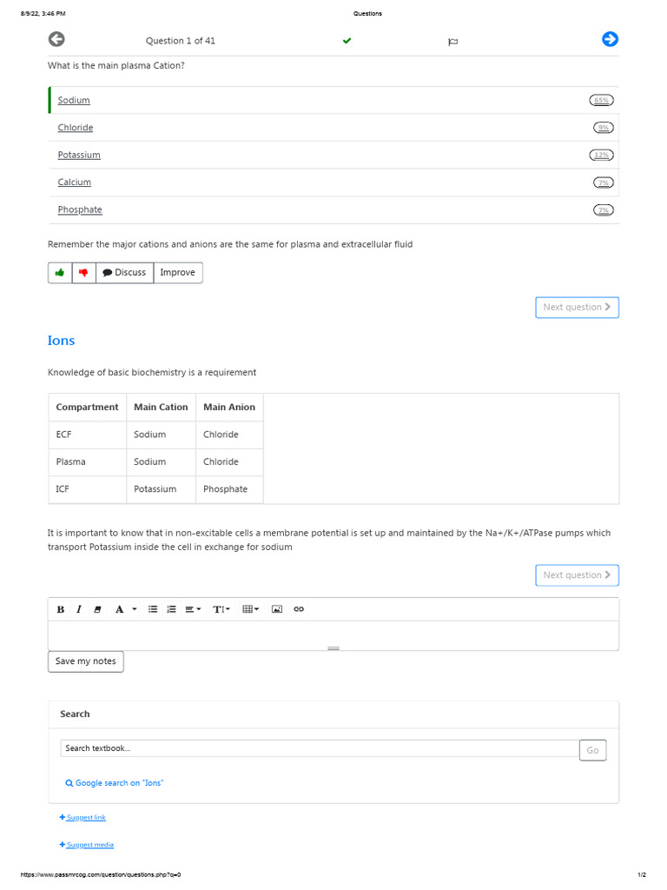Select the Sodium answer option
This screenshot has height=890, width=667.
[x=74, y=101]
